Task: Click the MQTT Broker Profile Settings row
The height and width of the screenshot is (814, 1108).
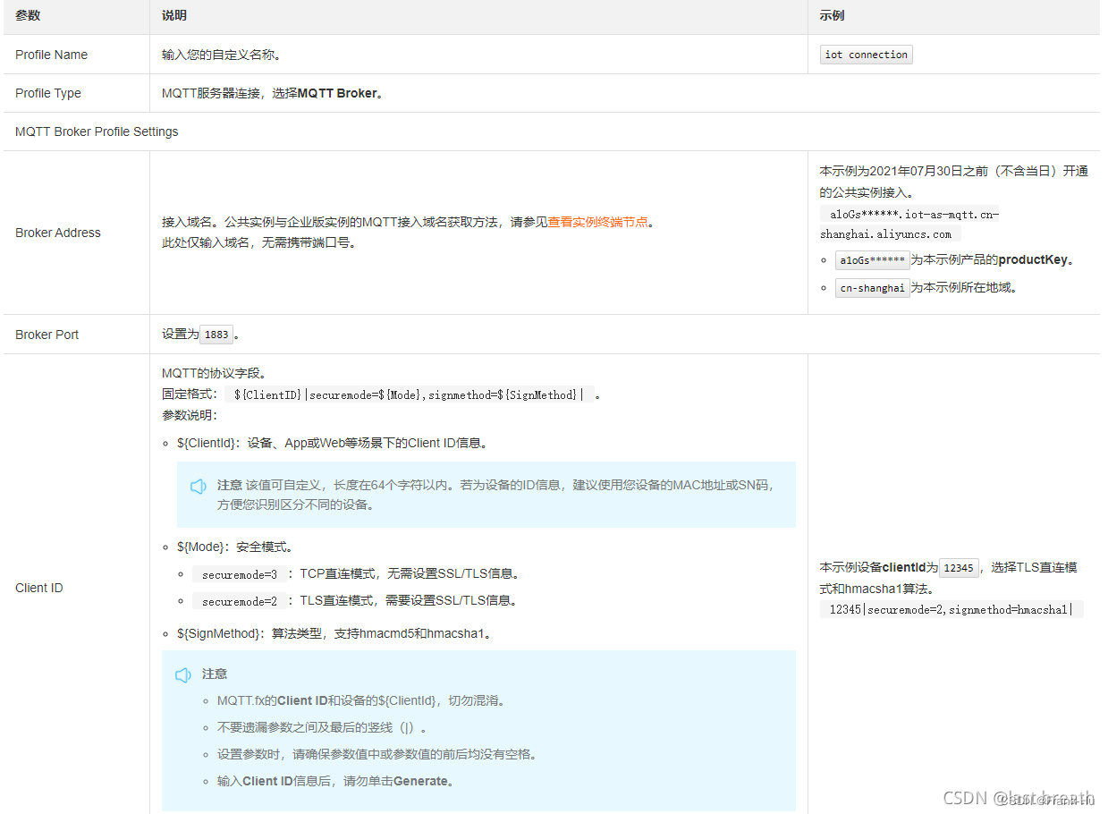Action: coord(551,131)
